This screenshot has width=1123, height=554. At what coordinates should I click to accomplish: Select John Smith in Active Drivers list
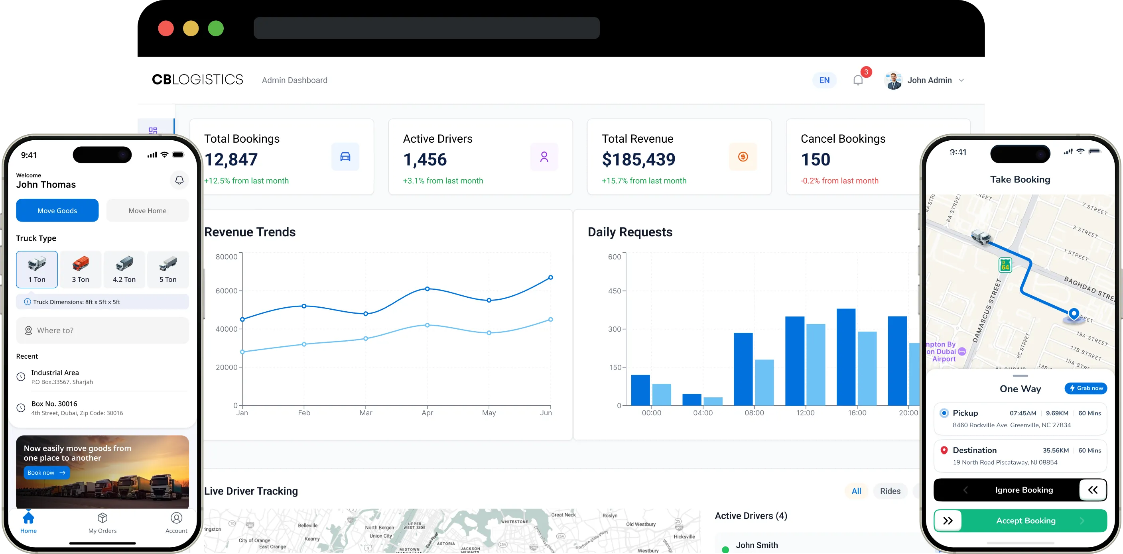pos(757,545)
